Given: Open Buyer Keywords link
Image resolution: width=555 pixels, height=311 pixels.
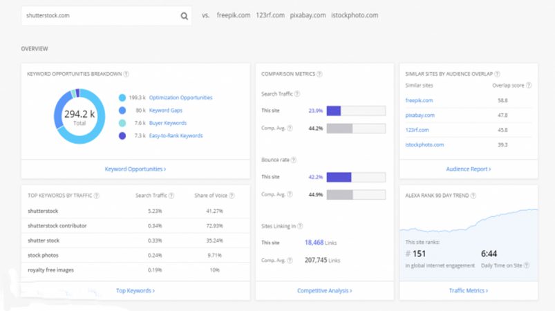Looking at the screenshot, I should pyautogui.click(x=168, y=123).
